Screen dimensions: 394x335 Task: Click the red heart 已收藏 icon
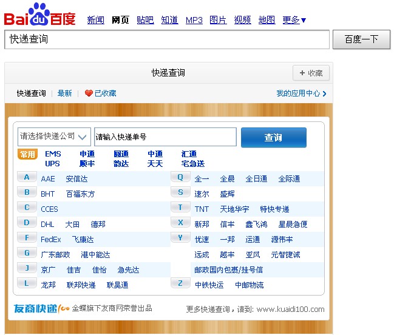[x=89, y=93]
